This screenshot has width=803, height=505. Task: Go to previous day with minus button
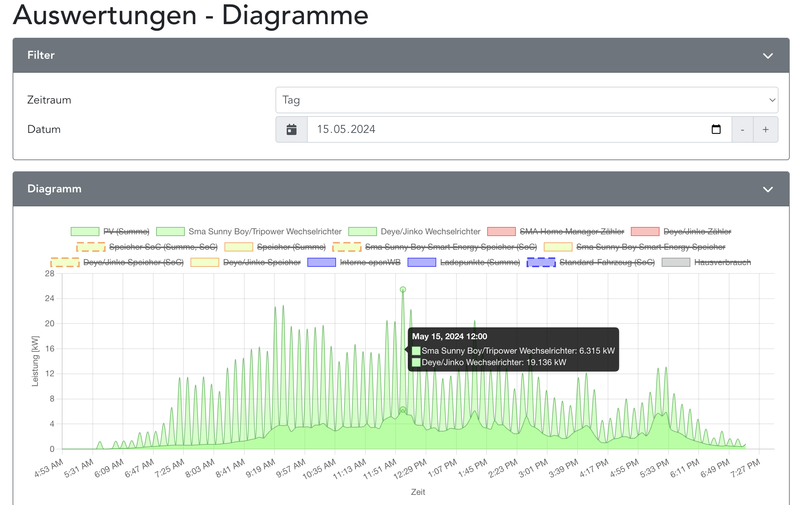tap(742, 130)
